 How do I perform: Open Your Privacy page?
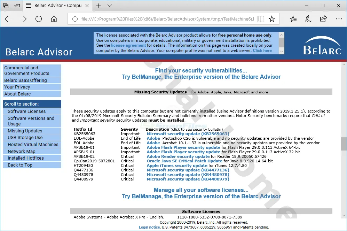(32, 87)
